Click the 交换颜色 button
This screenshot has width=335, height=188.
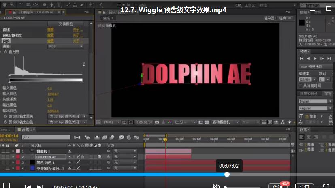pos(66,24)
